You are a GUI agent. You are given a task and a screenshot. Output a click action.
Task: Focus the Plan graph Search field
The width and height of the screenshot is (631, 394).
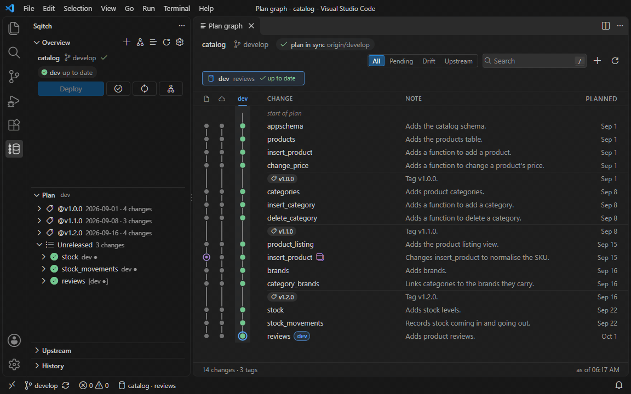[534, 61]
